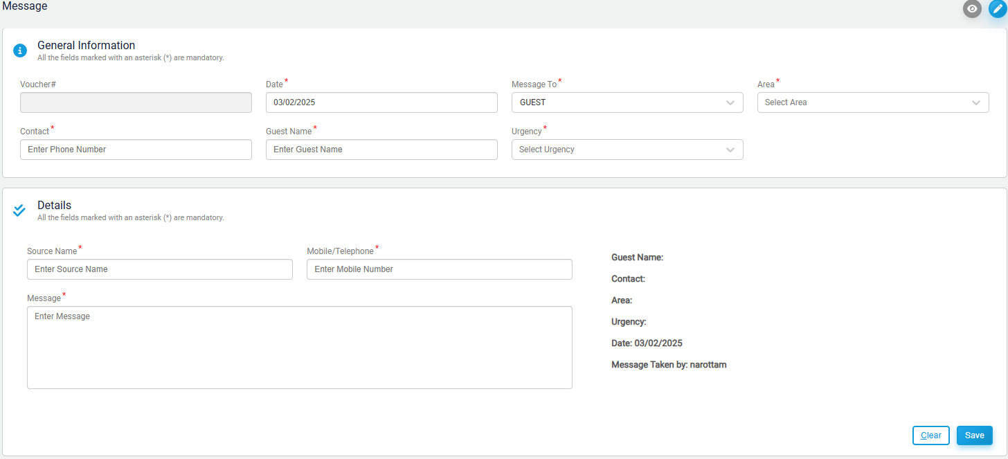The image size is (1008, 459).
Task: Open the Message To dropdown showing GUEST
Action: click(627, 102)
